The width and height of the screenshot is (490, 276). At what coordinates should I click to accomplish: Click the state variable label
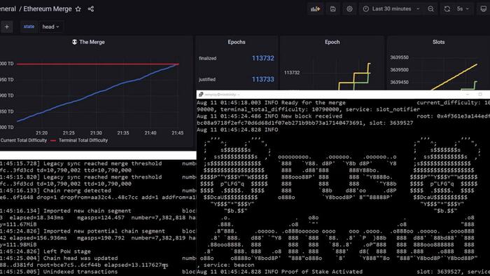point(29,27)
